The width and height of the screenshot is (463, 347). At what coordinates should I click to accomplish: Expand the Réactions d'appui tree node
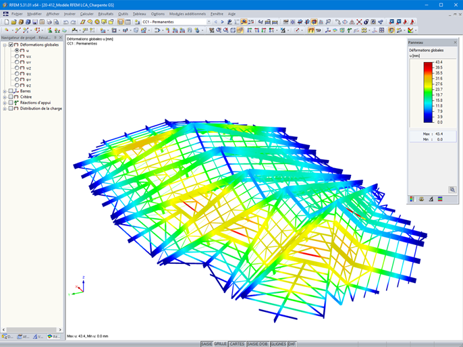[5, 103]
